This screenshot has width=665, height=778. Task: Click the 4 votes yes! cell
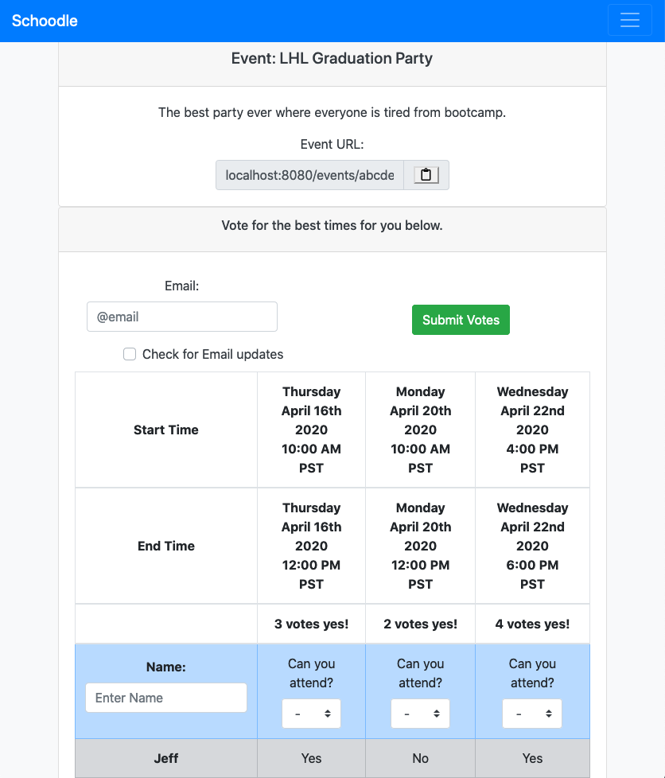coord(532,624)
